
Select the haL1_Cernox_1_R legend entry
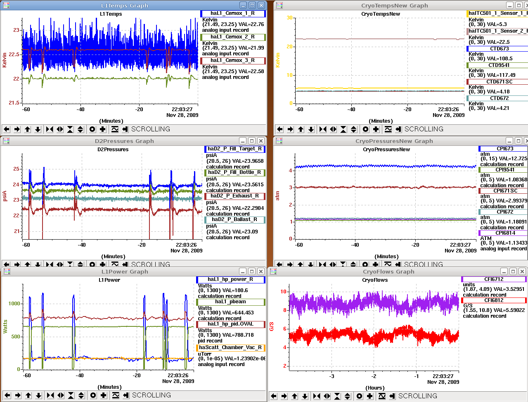[x=233, y=14]
